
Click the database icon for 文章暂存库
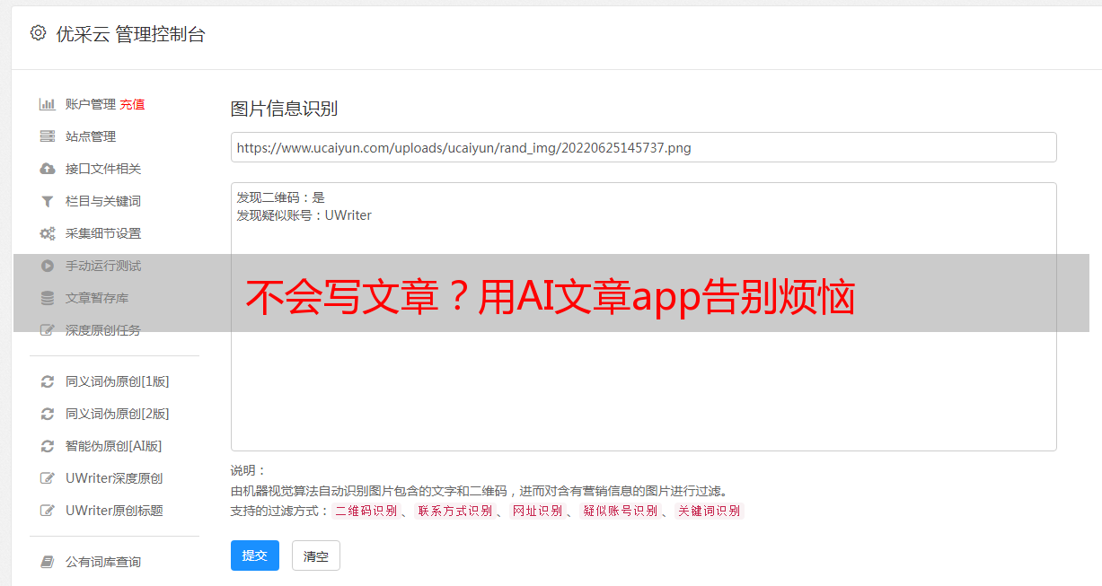(x=48, y=298)
